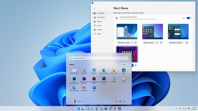Configure Windows 7 style via gear icon
Image resolution: width=198 pixels, height=111 pixels.
click(x=136, y=43)
